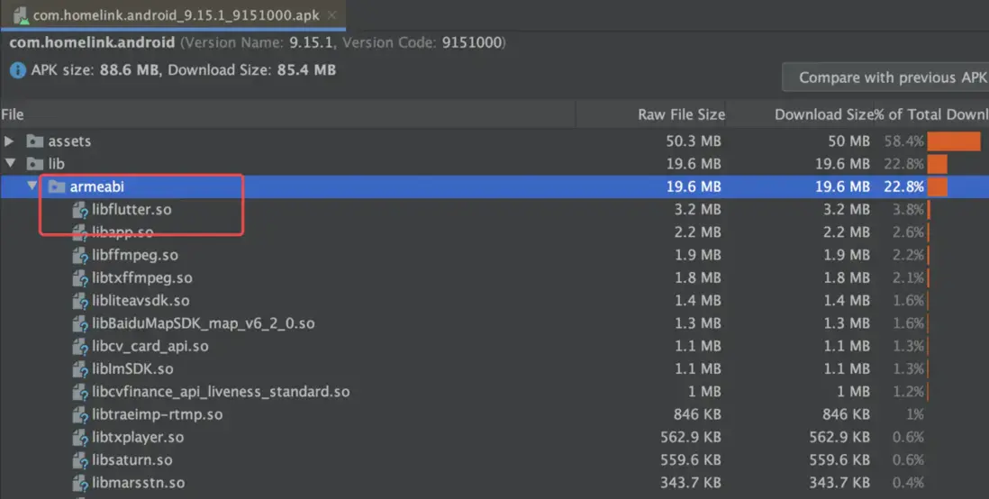Expand the assets folder tree arrow
The height and width of the screenshot is (499, 989).
click(x=10, y=141)
